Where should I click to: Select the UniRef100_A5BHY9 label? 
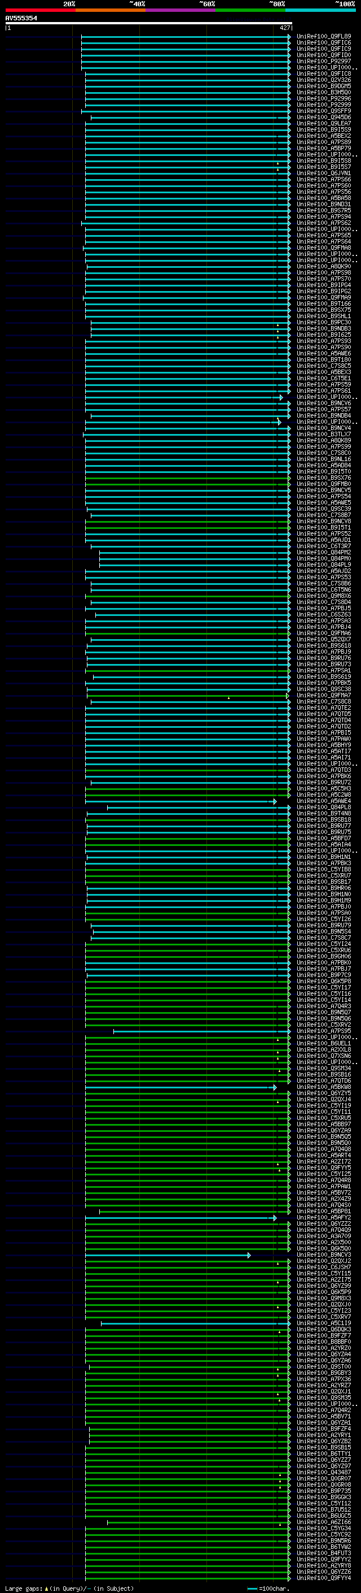(323, 745)
